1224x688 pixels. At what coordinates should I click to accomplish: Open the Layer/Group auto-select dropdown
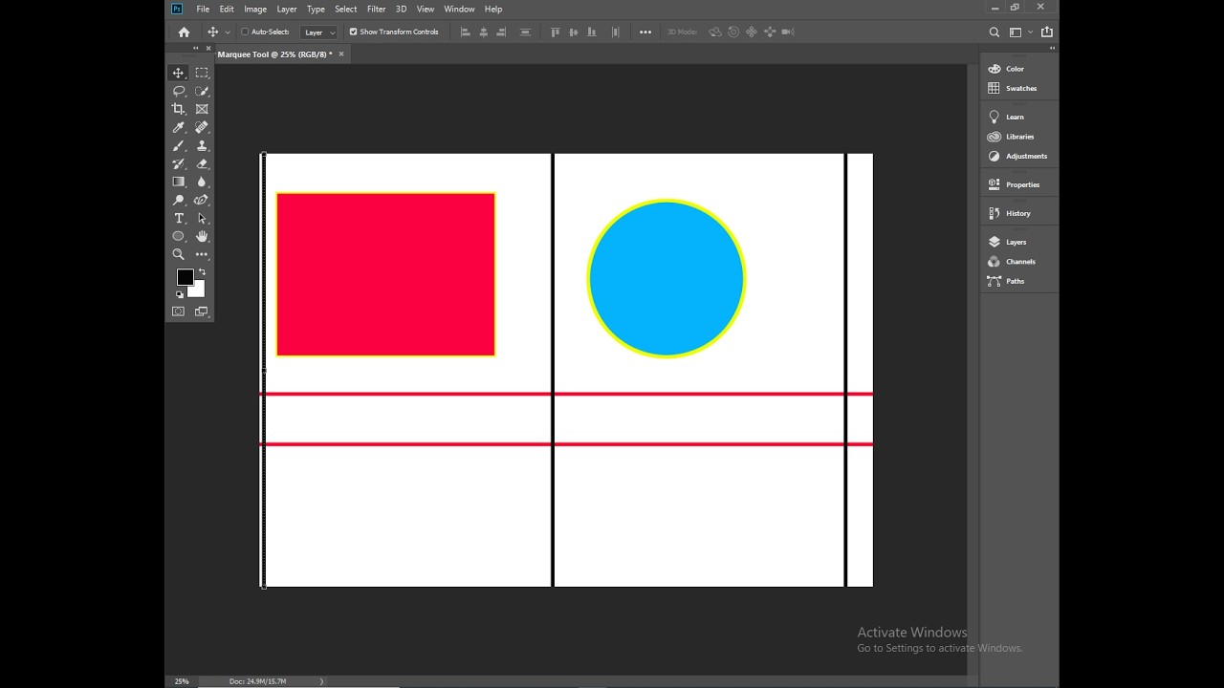click(x=318, y=32)
